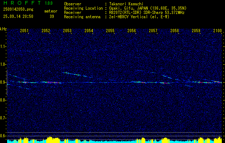225x143 pixels.
Task: Click the yellow signal-level bar below 2052
Action: (53, 139)
